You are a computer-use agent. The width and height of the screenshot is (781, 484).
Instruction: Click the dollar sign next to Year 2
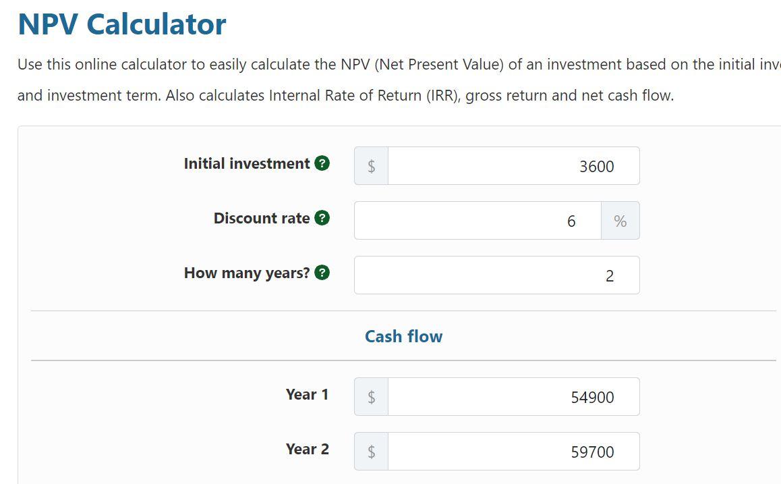tap(370, 451)
